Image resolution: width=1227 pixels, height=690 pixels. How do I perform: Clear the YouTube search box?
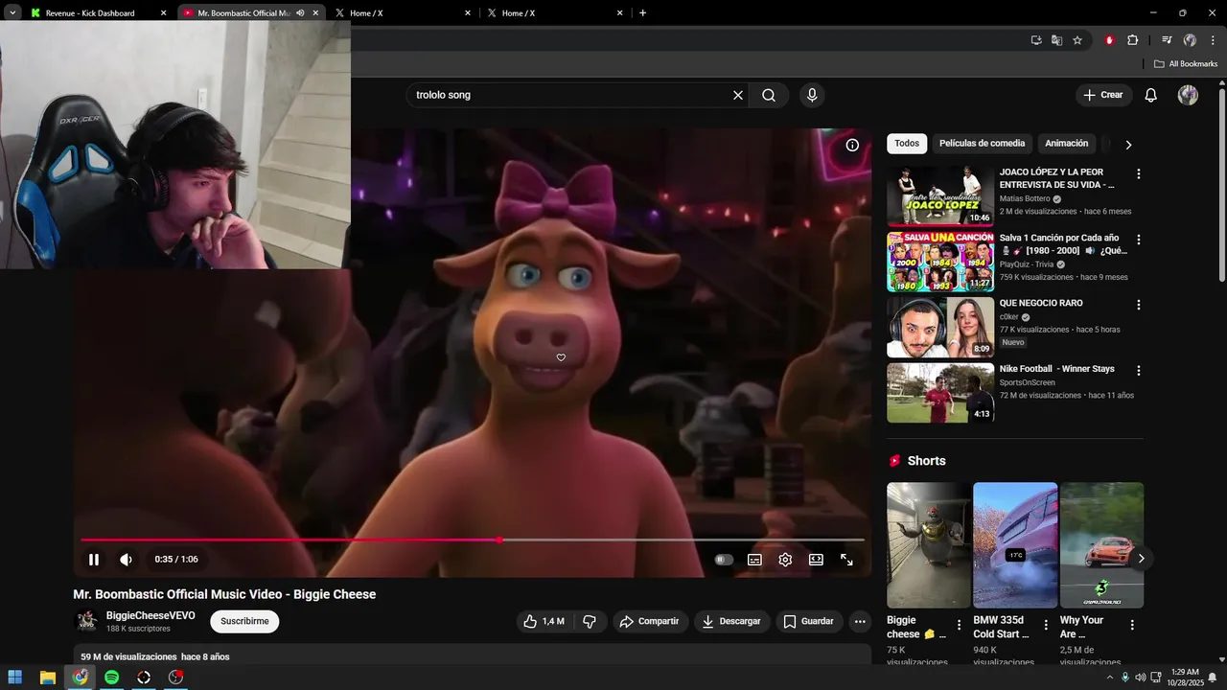738,95
